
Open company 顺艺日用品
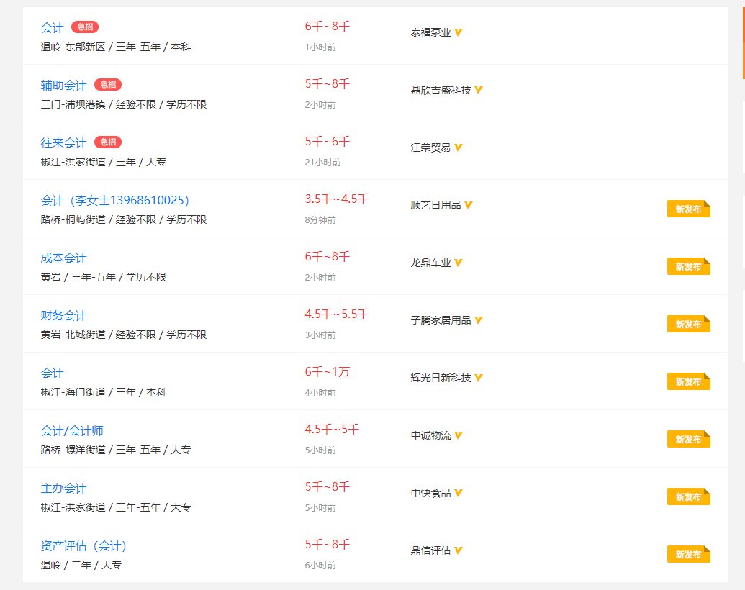click(x=435, y=205)
